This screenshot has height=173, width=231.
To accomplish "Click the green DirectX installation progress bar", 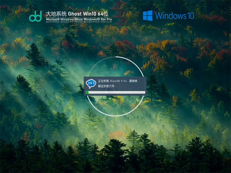I will click(115, 92).
